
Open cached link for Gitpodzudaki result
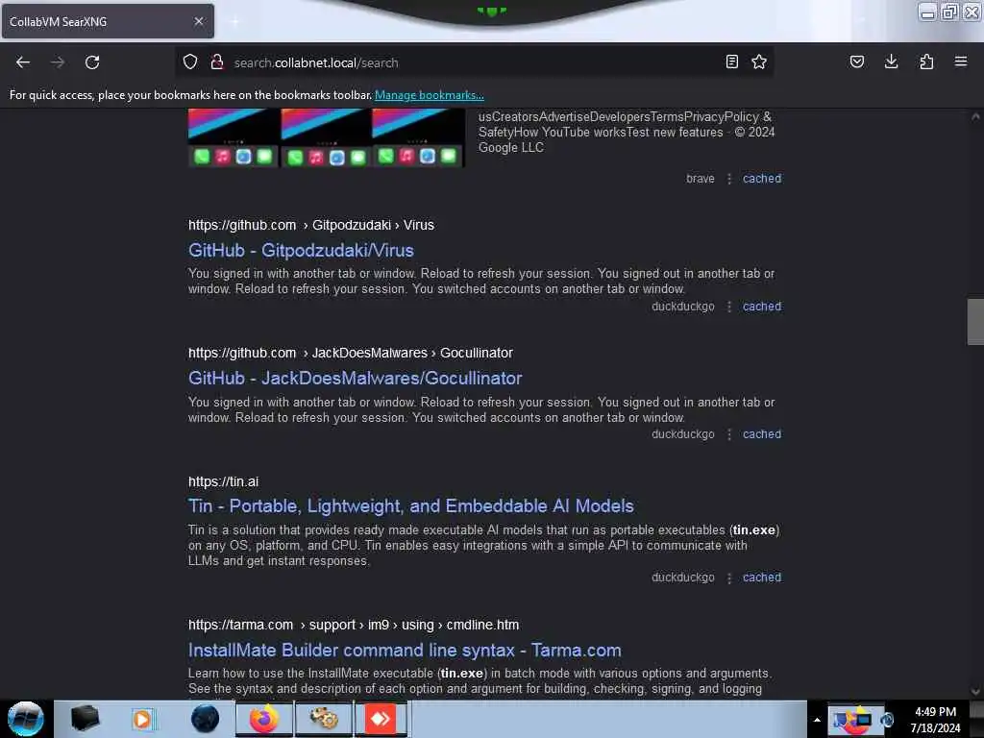pos(762,307)
